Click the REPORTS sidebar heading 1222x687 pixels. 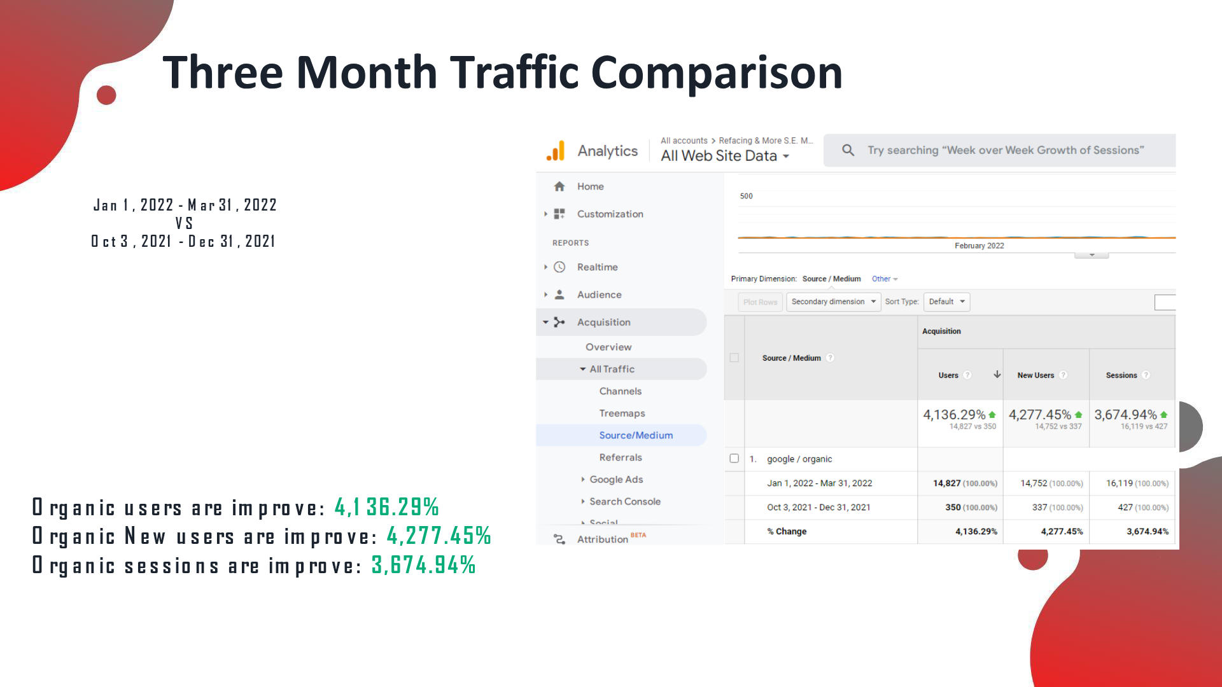point(570,243)
